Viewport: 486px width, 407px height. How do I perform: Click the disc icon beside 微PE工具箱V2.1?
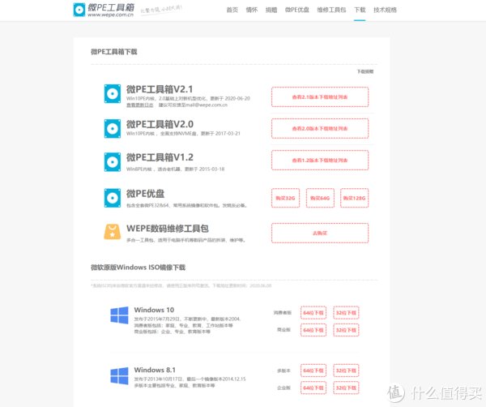coord(113,93)
